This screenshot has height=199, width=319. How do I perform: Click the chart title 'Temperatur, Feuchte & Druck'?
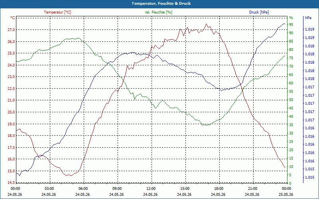click(161, 4)
